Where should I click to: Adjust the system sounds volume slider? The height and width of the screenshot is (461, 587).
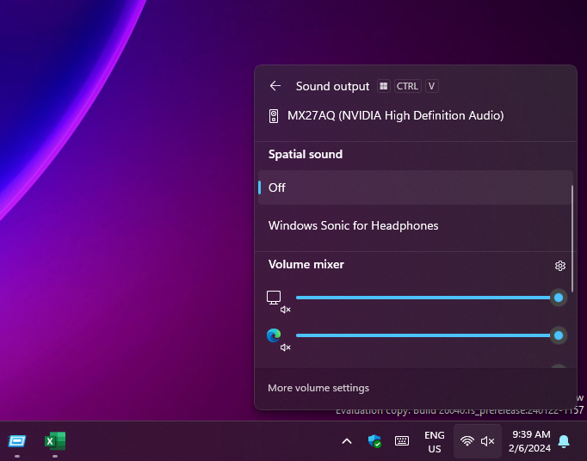point(430,298)
